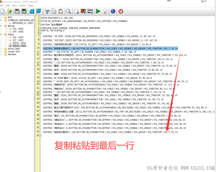Expand the String Table node
The image size is (216, 172).
point(1,49)
